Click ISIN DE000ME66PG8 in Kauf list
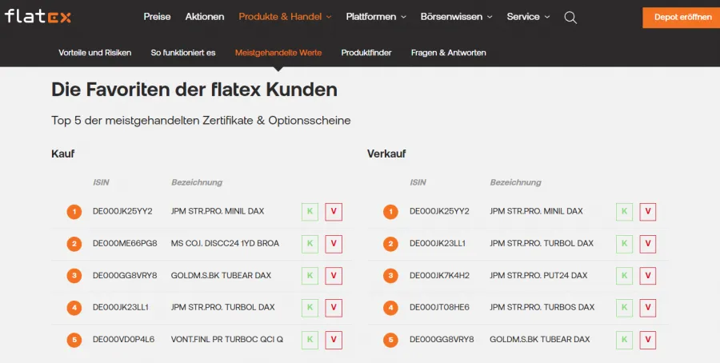Image resolution: width=720 pixels, height=363 pixels. [x=125, y=243]
